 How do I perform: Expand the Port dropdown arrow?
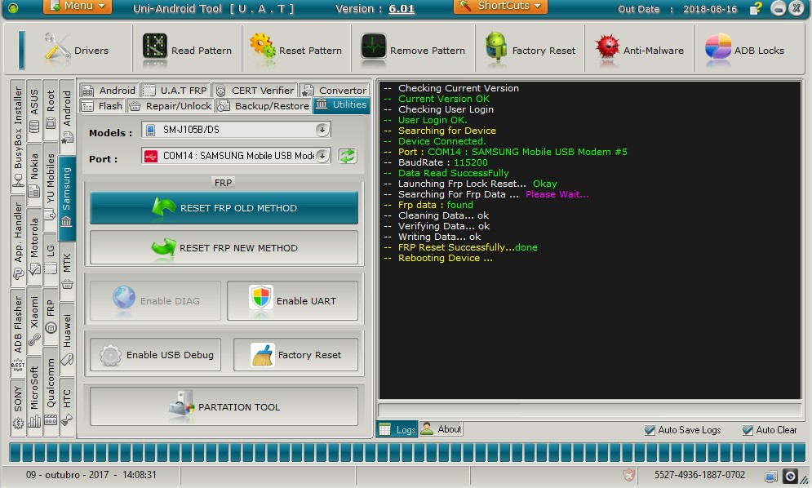[x=322, y=155]
